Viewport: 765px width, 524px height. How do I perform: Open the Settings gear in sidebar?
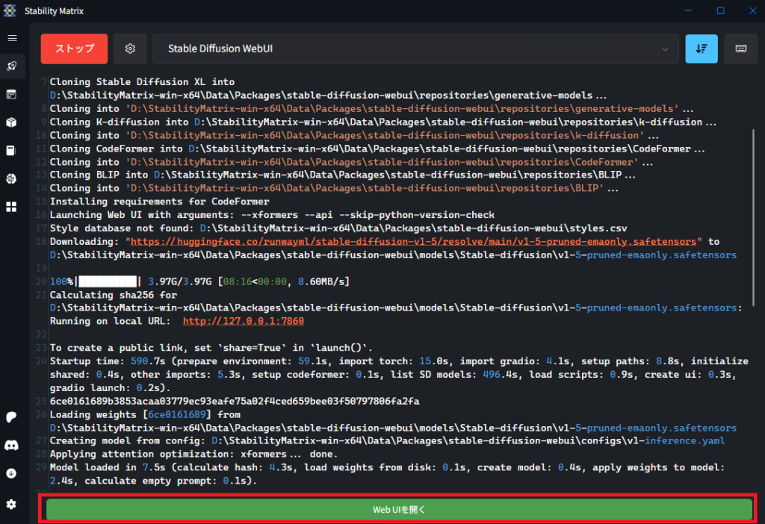(x=12, y=504)
